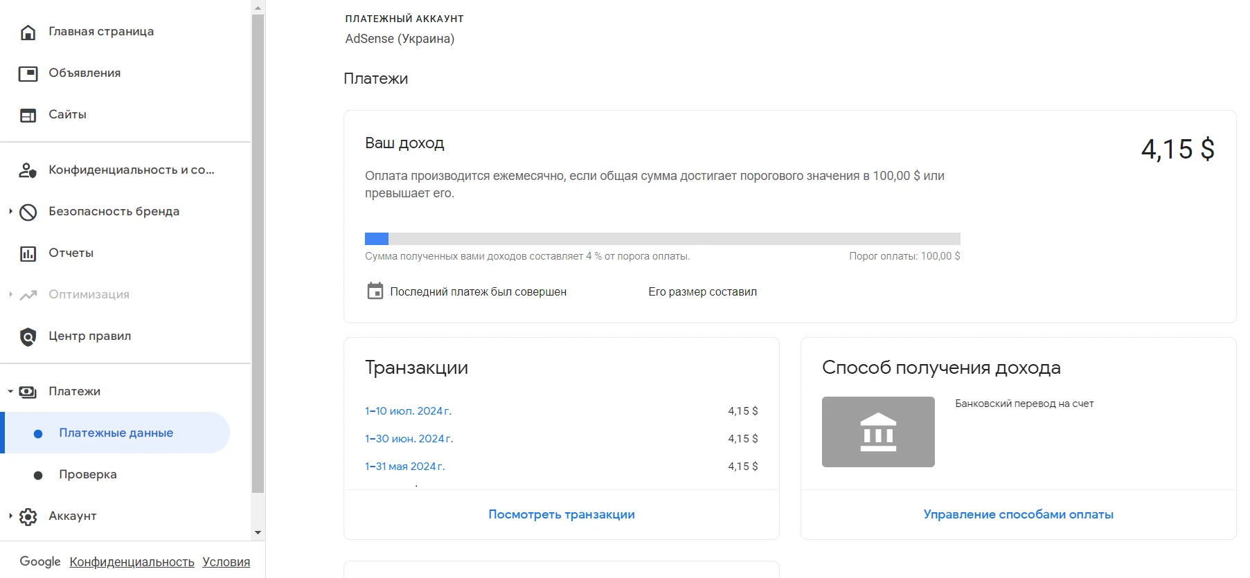Image resolution: width=1250 pixels, height=578 pixels.
Task: Click the Sites (Сайты) layout icon
Action: 28,115
